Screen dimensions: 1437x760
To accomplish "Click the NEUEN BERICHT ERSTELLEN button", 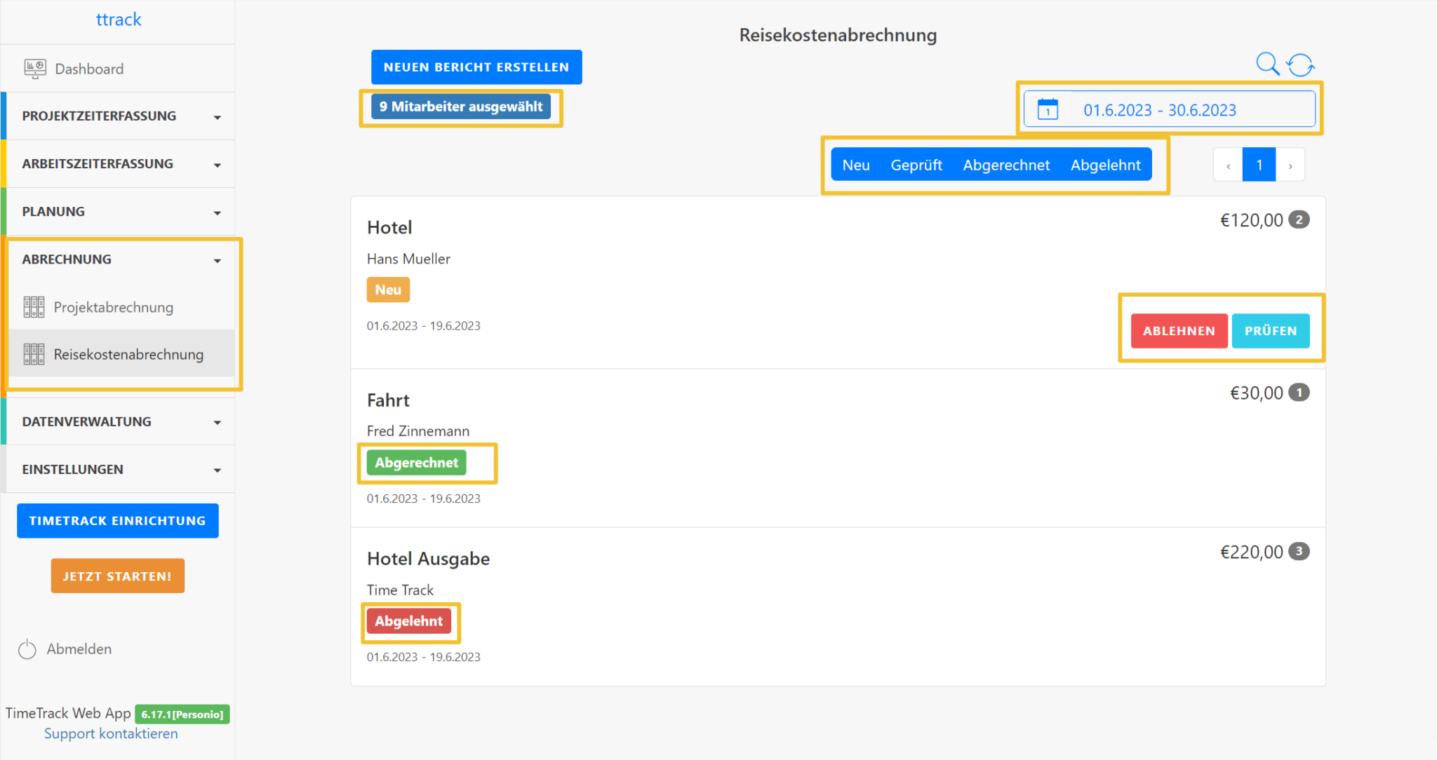I will tap(476, 67).
